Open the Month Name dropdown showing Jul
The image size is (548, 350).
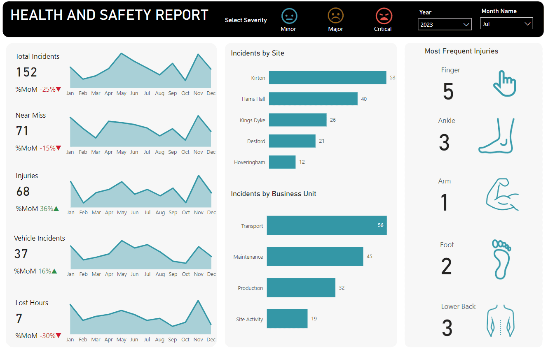506,24
